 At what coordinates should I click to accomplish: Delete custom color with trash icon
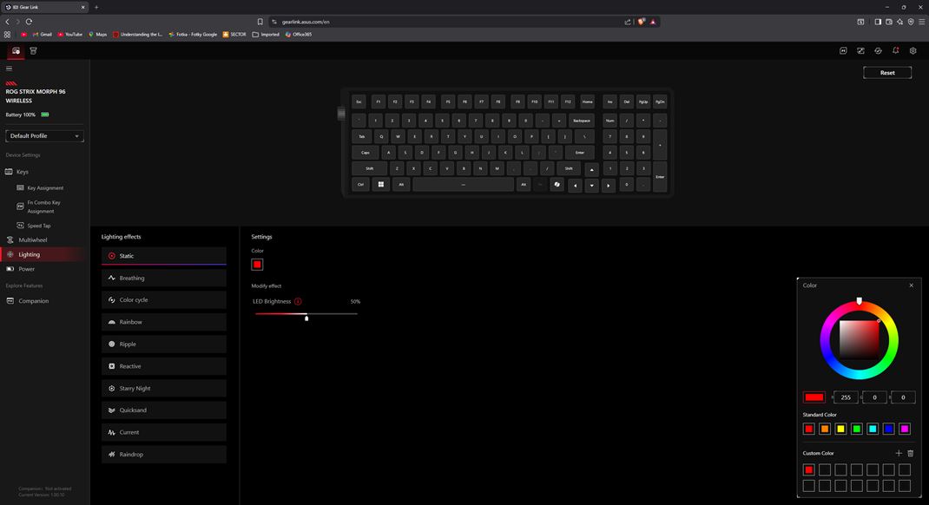click(x=911, y=453)
